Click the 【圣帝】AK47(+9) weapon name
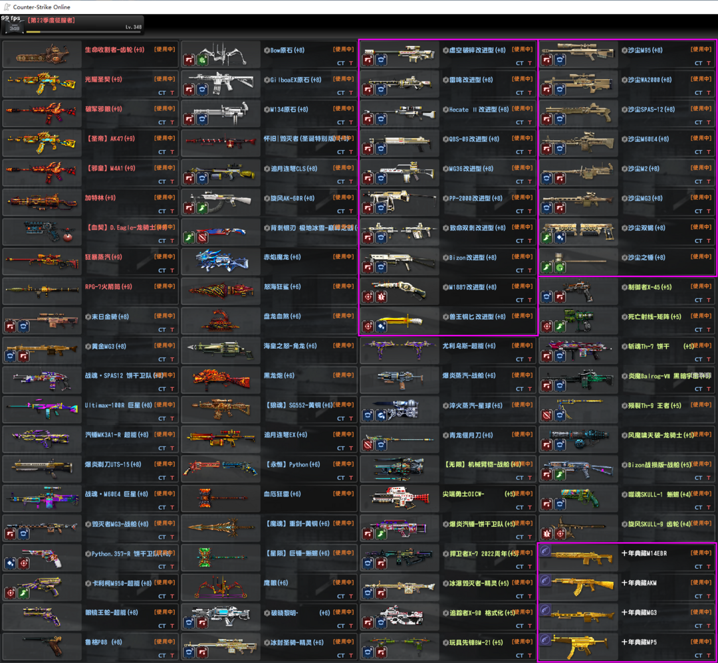 pyautogui.click(x=110, y=139)
